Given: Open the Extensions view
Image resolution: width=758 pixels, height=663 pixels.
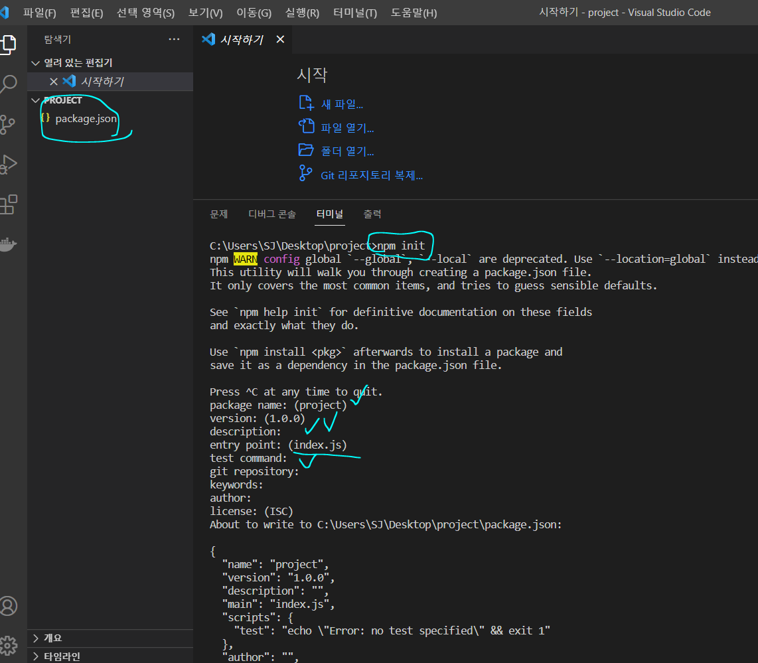Looking at the screenshot, I should point(8,204).
